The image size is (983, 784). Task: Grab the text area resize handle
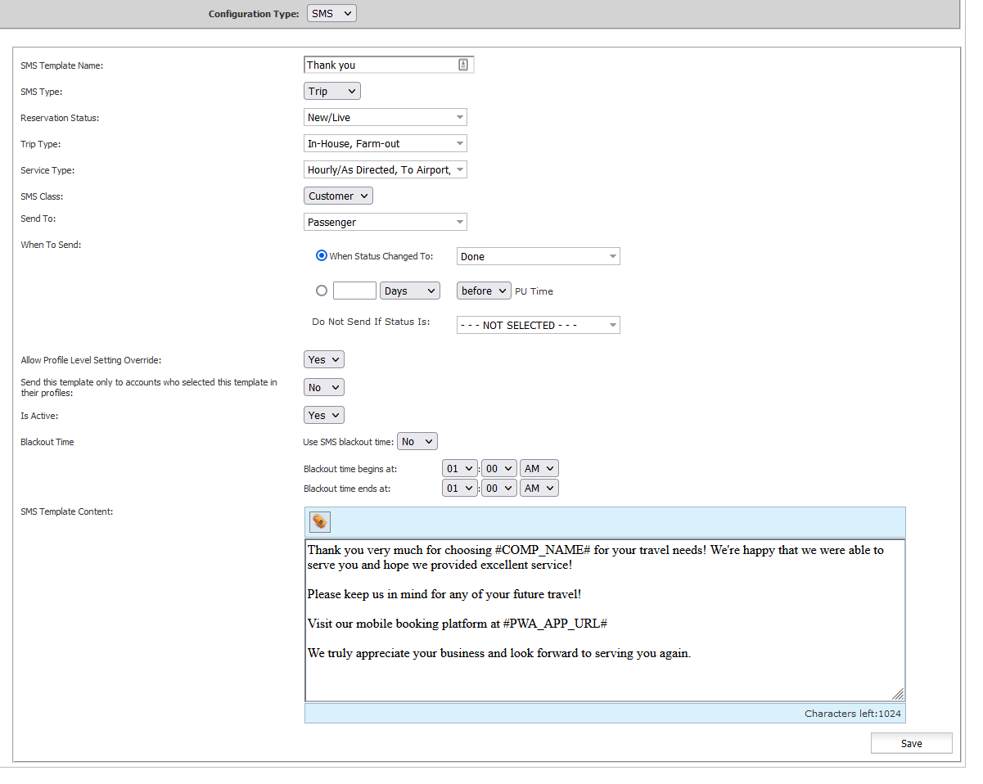(x=898, y=694)
